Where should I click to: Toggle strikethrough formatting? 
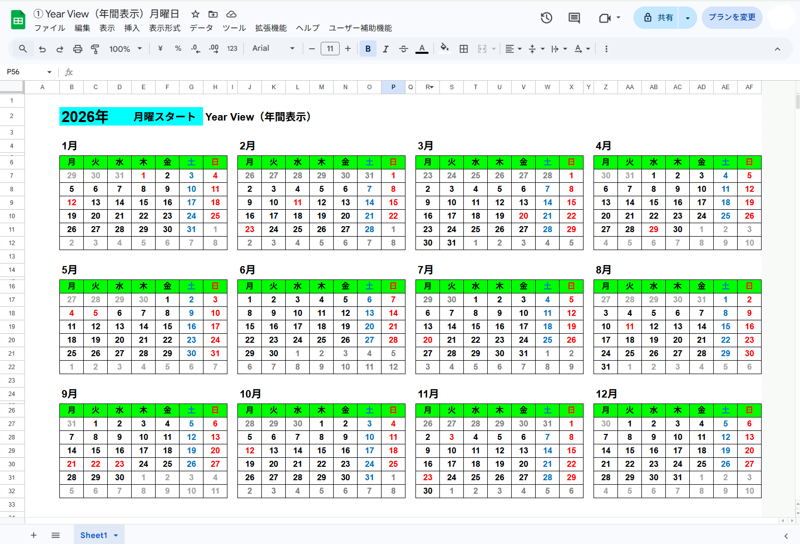pyautogui.click(x=403, y=48)
